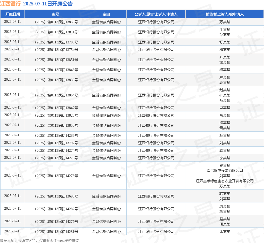Click defendant 蒋某某 in the table
264x243 pixels.
(x=225, y=211)
